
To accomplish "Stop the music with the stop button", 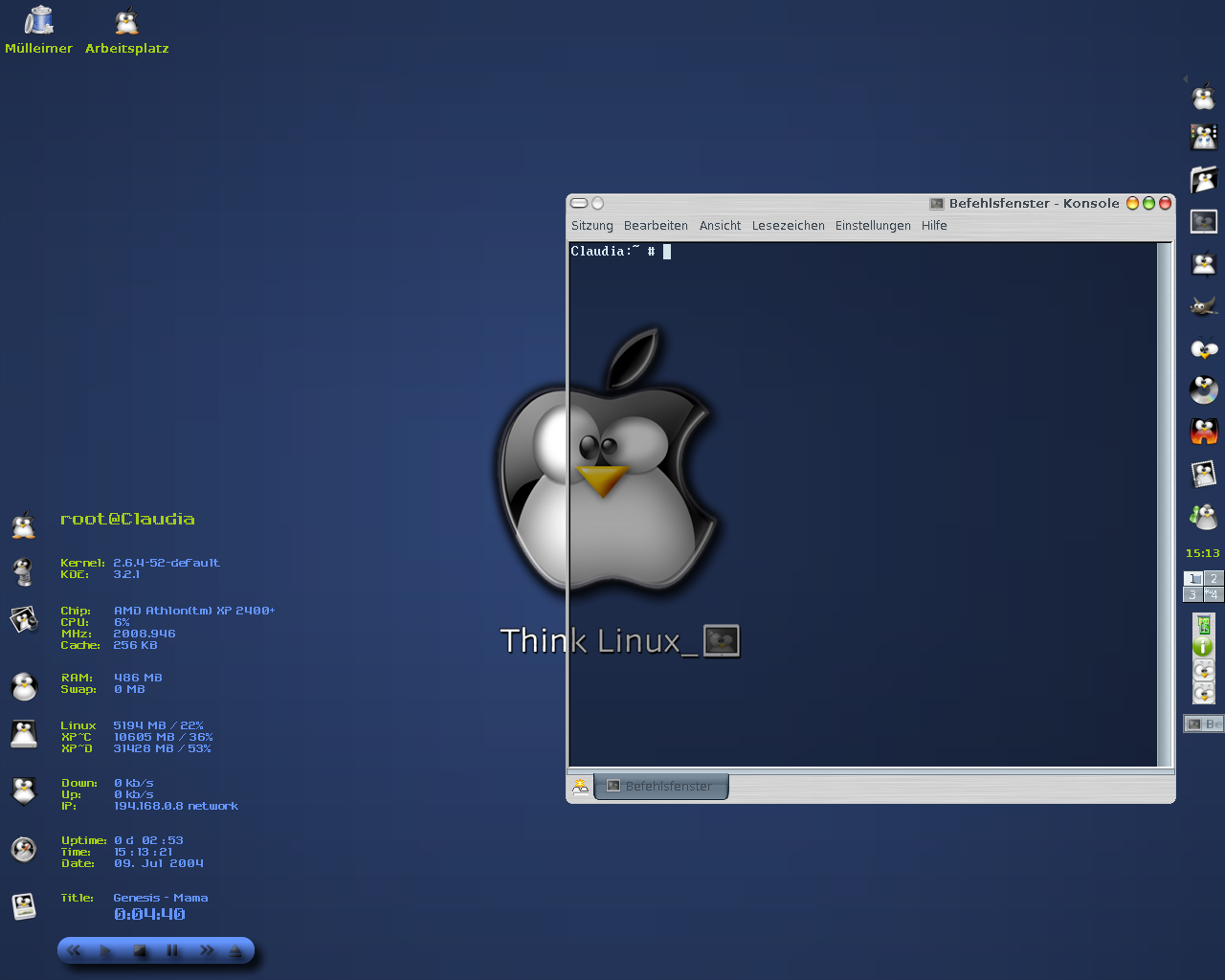I will [x=140, y=950].
